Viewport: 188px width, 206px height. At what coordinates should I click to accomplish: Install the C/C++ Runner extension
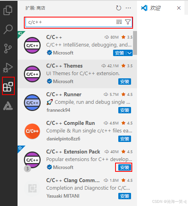[x=125, y=110]
